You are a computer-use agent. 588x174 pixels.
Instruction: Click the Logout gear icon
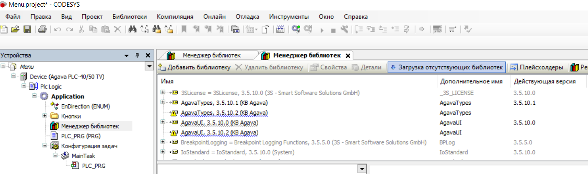pos(308,30)
